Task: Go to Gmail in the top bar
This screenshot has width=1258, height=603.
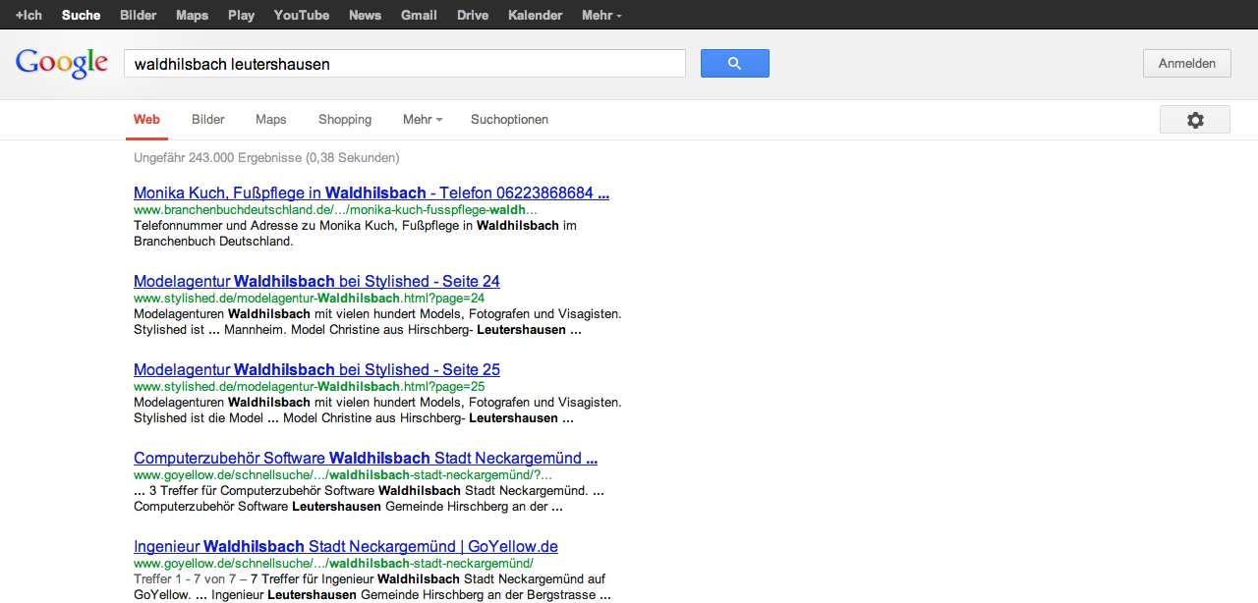Action: click(419, 15)
